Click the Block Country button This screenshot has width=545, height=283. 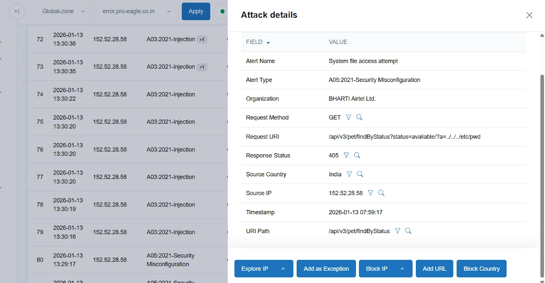tap(481, 269)
